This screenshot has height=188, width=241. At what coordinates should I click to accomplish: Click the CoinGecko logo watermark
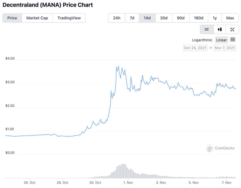220,148
